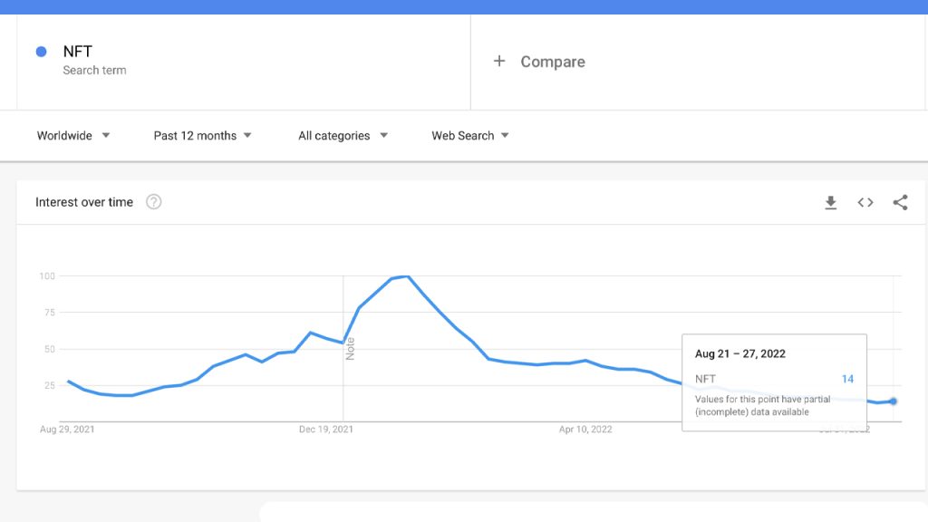Click the Dec 19, 2021 axis label
Image resolution: width=928 pixels, height=522 pixels.
point(326,430)
